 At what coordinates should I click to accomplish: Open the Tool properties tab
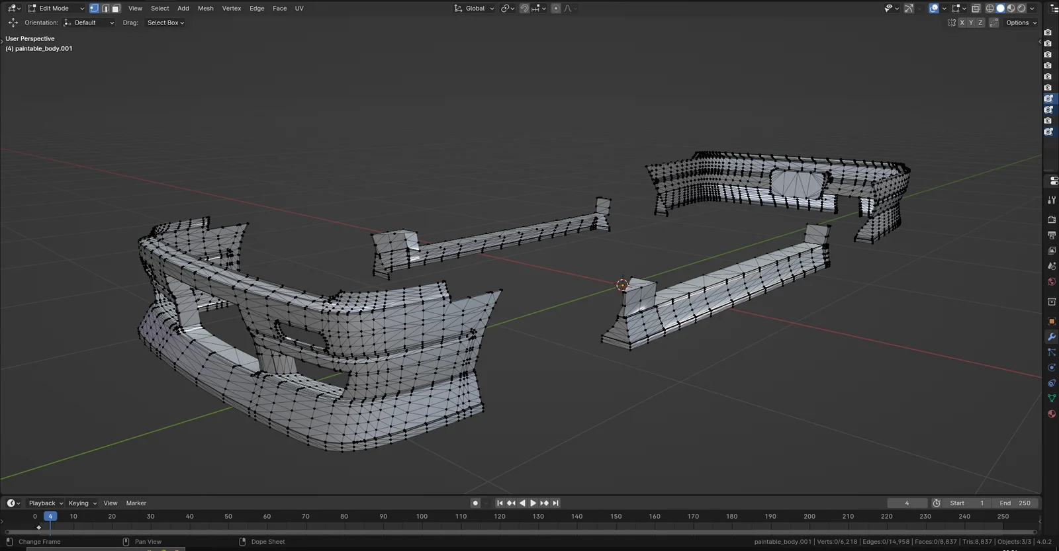click(1052, 200)
